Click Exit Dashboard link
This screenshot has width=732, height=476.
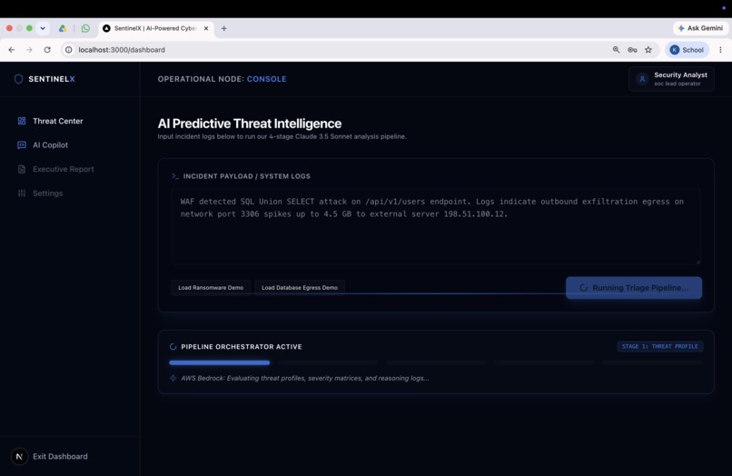(60, 456)
